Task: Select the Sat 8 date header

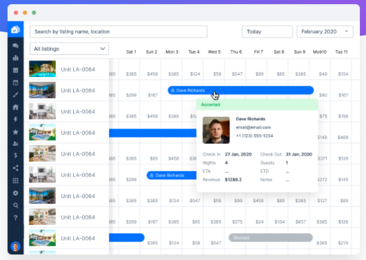Action: 279,52
